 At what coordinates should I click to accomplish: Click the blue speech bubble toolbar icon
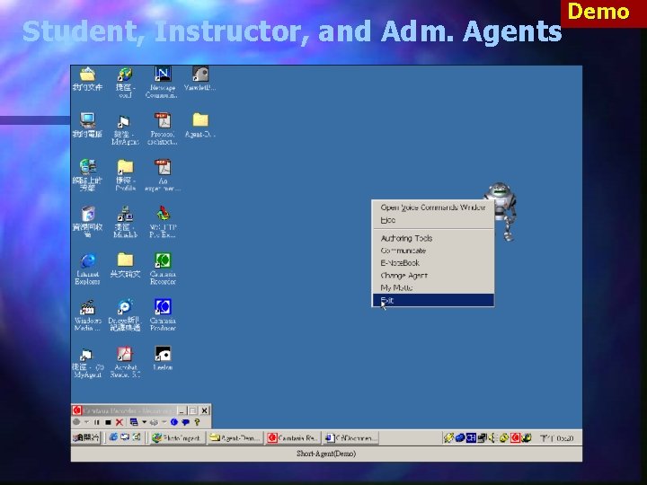tap(186, 422)
